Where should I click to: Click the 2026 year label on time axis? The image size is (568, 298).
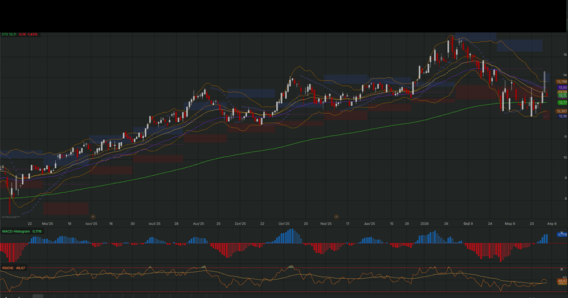click(x=424, y=224)
